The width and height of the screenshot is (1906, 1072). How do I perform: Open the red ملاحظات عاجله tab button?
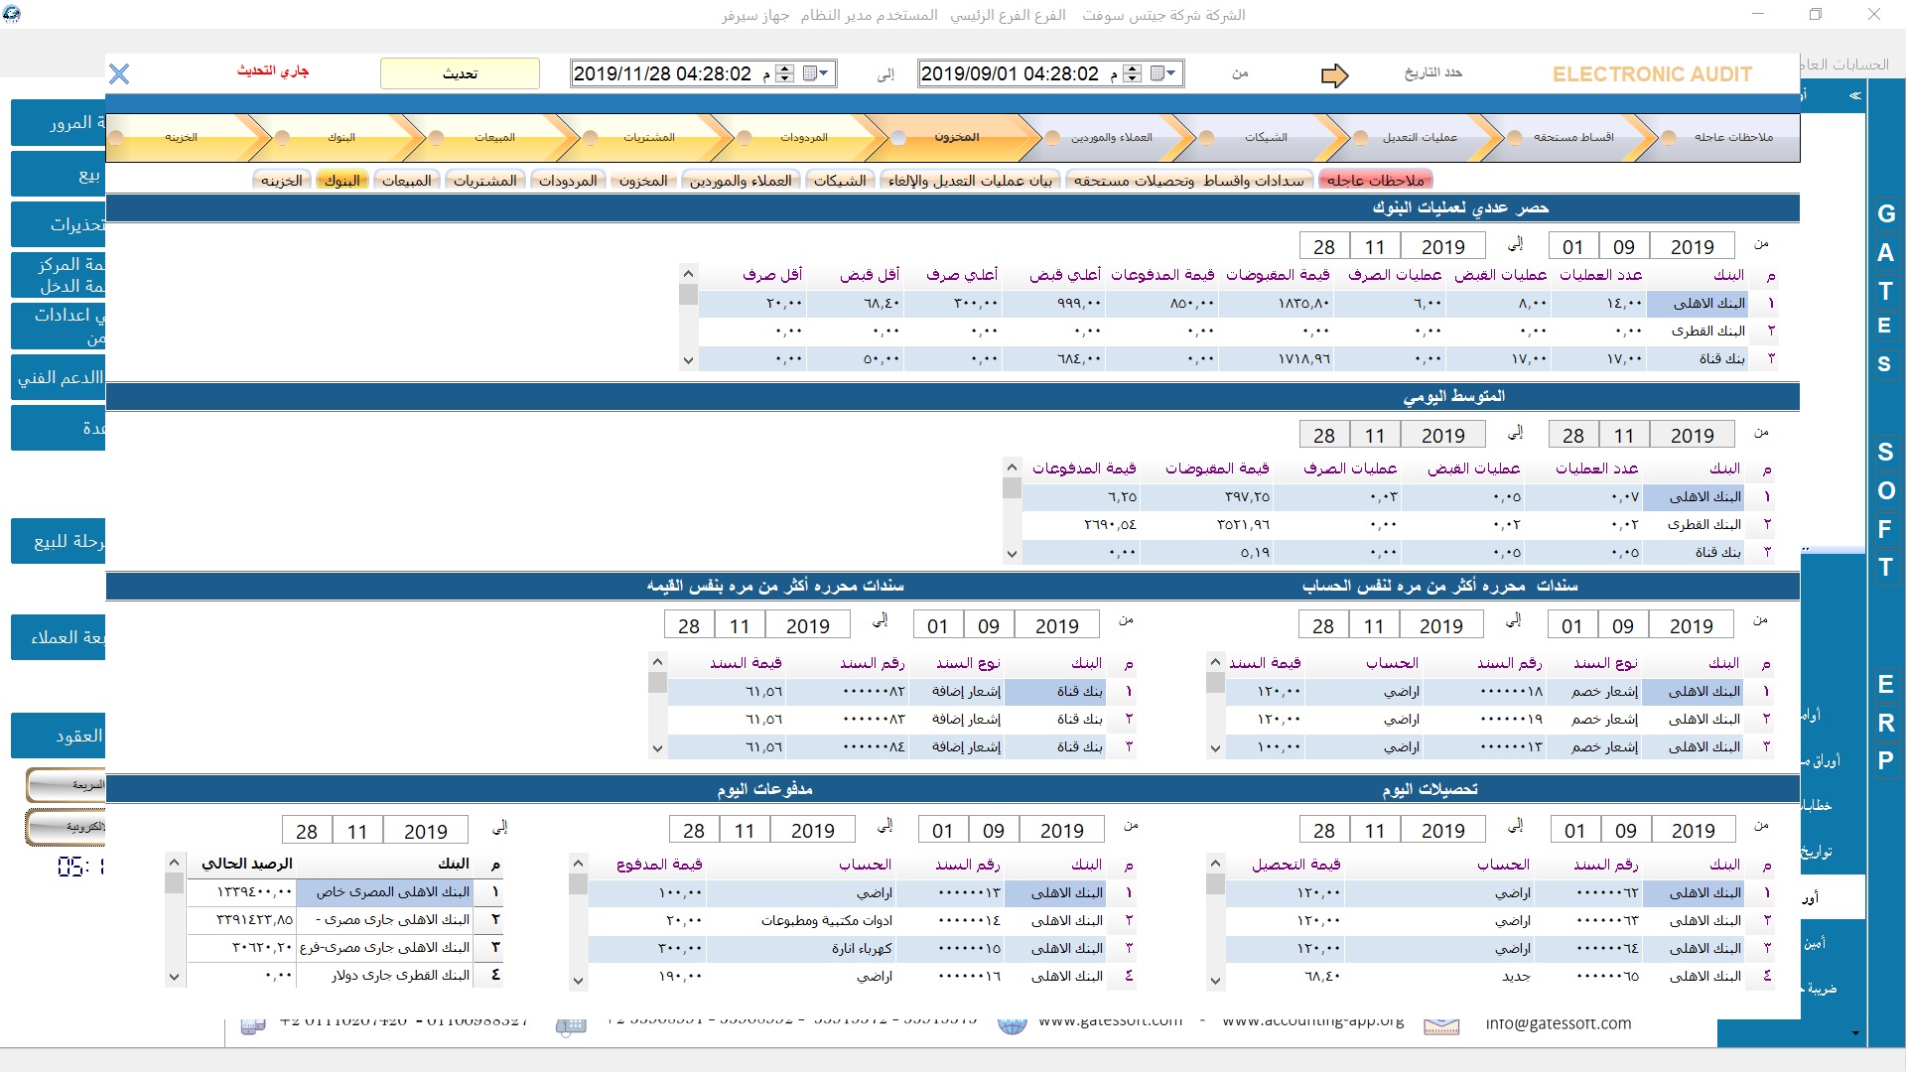1376,181
